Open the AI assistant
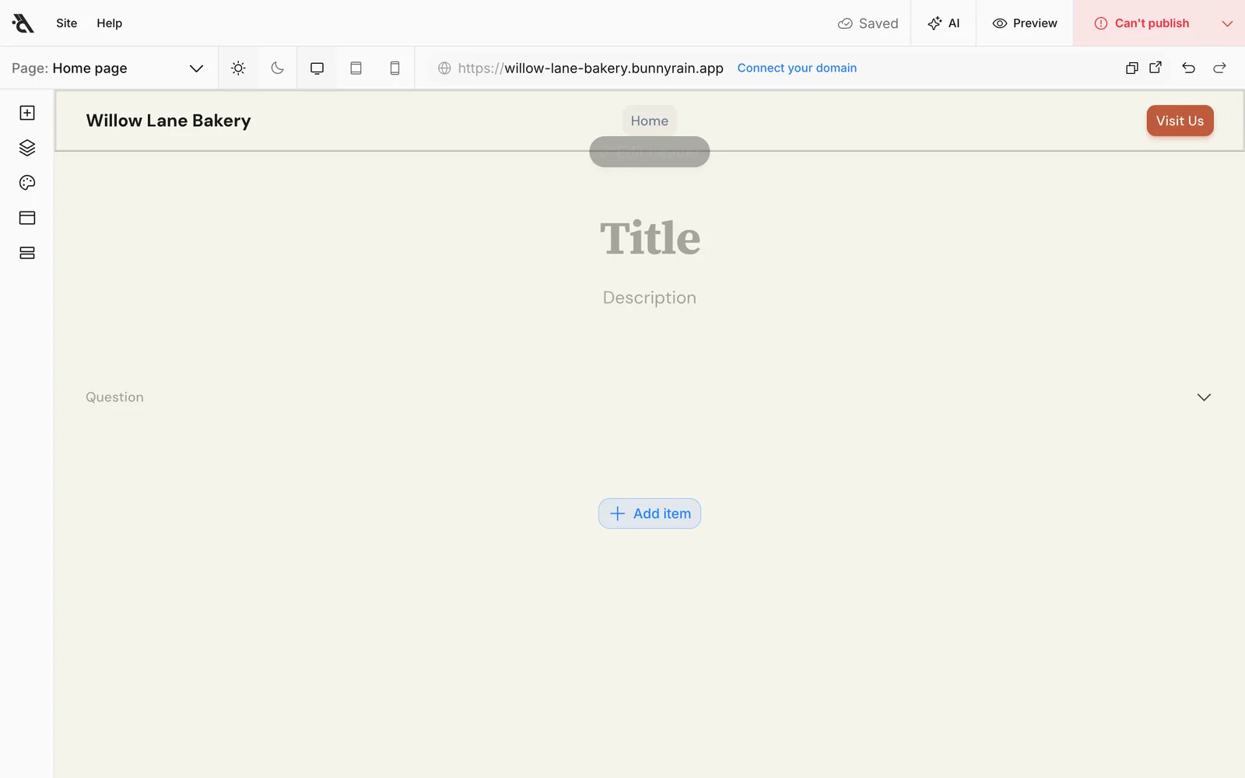Image resolution: width=1245 pixels, height=778 pixels. pyautogui.click(x=944, y=23)
